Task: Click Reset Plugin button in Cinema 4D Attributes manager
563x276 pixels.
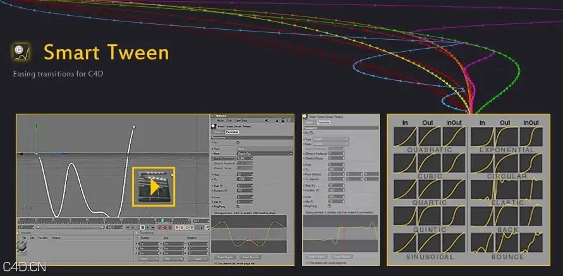Action: click(225, 257)
